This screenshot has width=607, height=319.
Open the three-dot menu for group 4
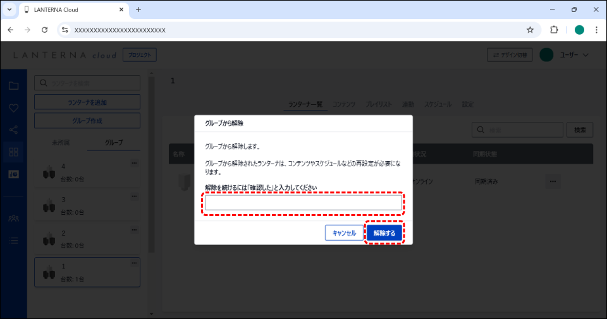pyautogui.click(x=133, y=164)
